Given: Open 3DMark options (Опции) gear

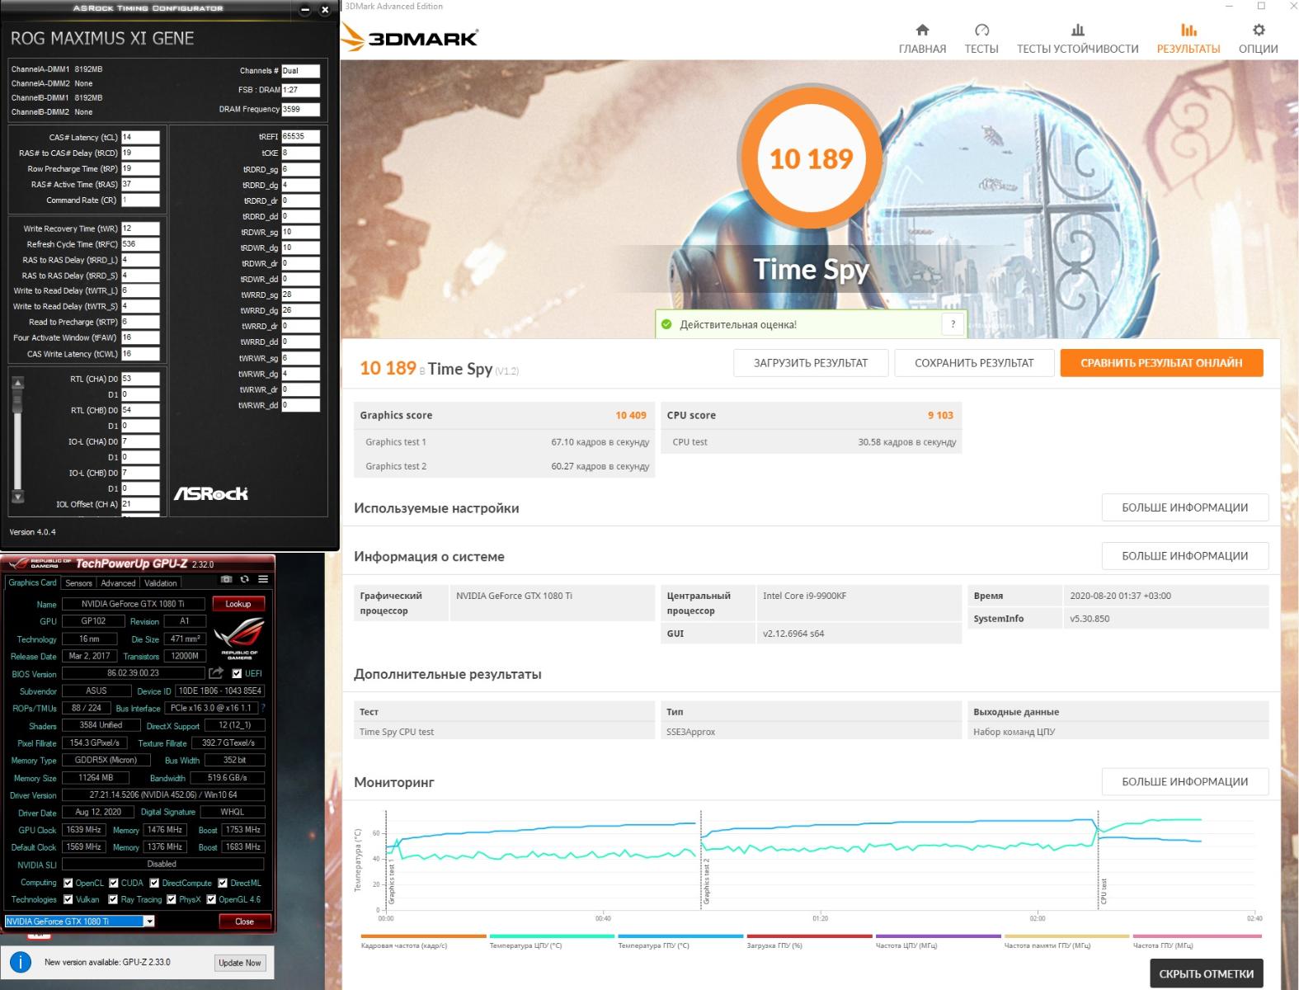Looking at the screenshot, I should tap(1258, 31).
